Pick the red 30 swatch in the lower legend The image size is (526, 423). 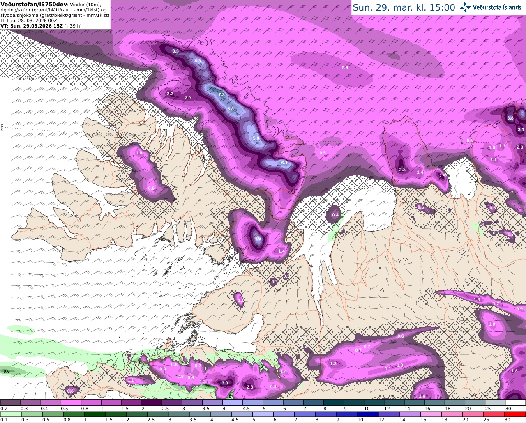coord(515,414)
